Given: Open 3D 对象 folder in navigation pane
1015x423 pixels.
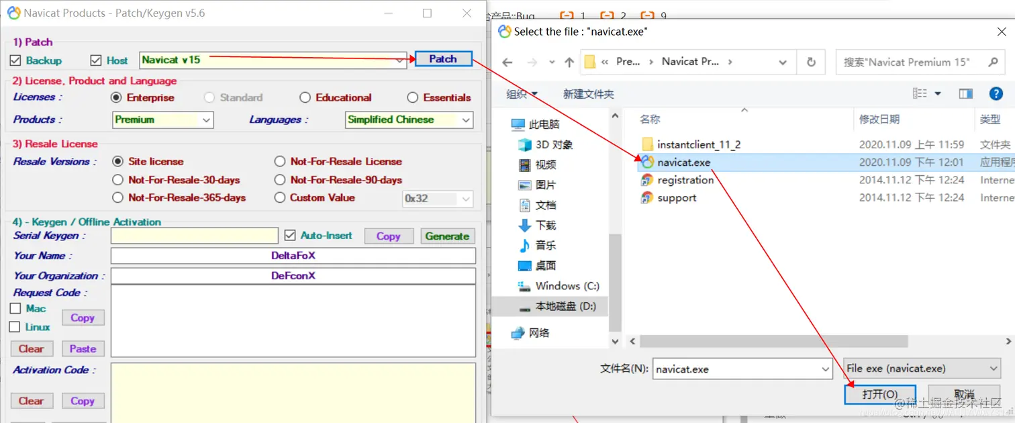Looking at the screenshot, I should [546, 144].
